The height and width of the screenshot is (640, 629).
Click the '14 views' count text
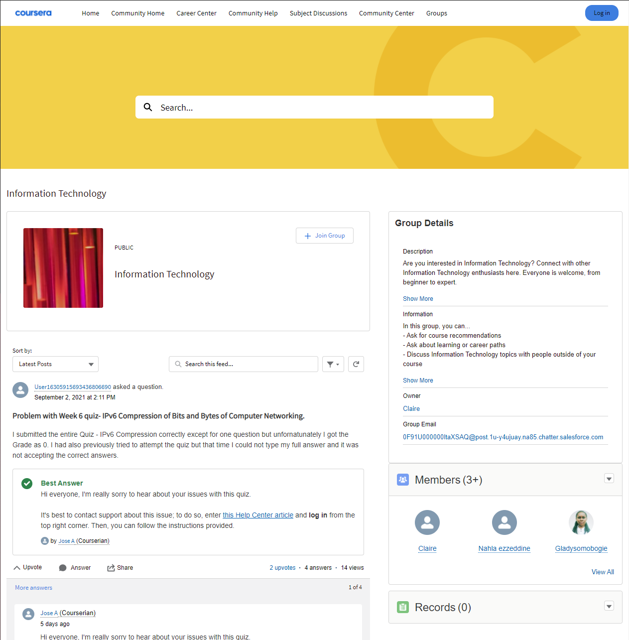coord(353,568)
